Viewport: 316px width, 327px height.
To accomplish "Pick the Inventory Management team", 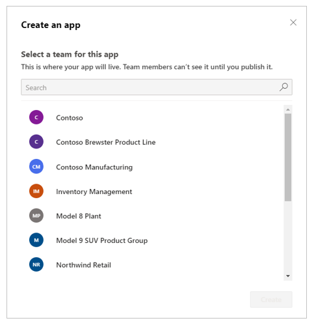I will [x=151, y=192].
